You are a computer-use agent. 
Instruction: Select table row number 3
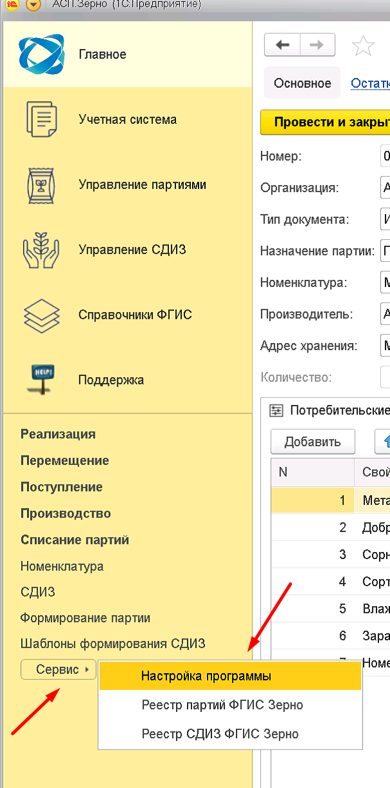pyautogui.click(x=330, y=555)
